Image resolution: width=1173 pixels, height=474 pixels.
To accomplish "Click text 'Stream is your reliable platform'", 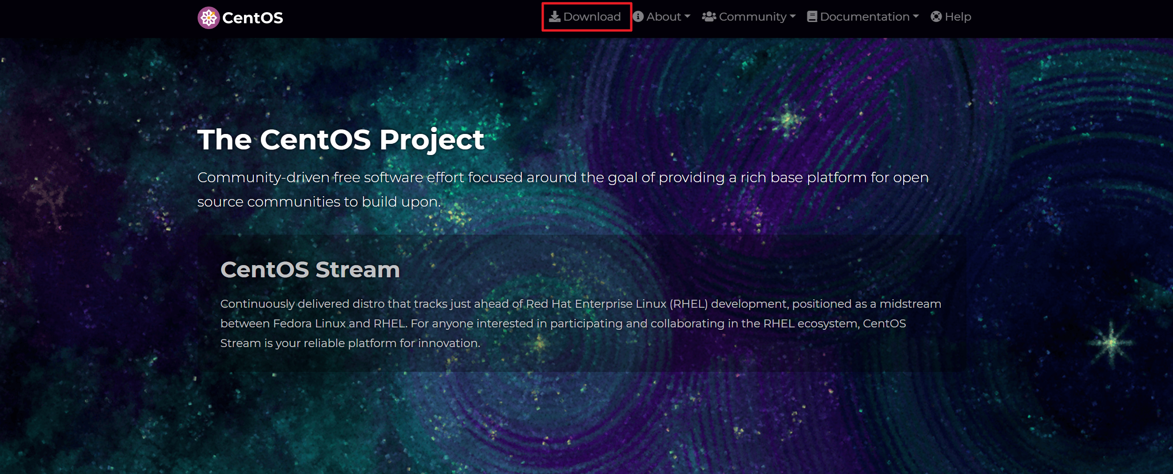I will (308, 343).
